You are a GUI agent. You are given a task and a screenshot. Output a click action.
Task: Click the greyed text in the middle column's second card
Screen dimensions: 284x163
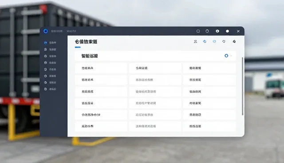[144, 80]
